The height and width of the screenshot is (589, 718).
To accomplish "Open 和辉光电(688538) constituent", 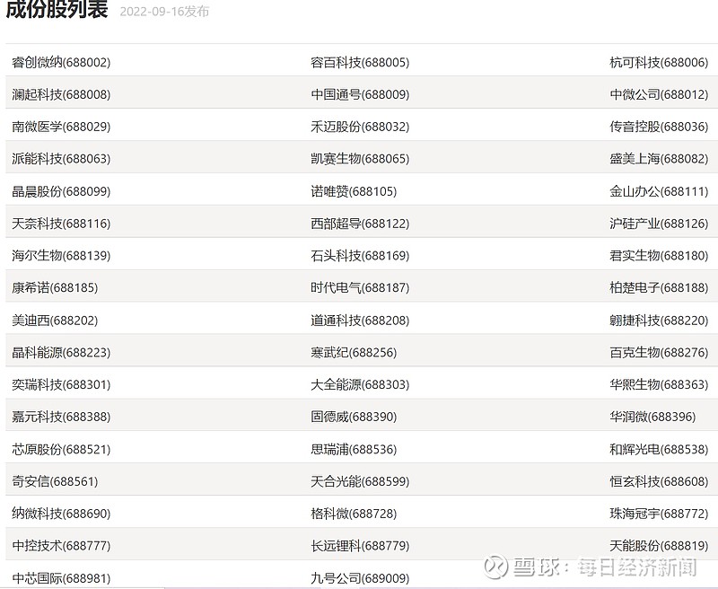I will click(x=659, y=449).
